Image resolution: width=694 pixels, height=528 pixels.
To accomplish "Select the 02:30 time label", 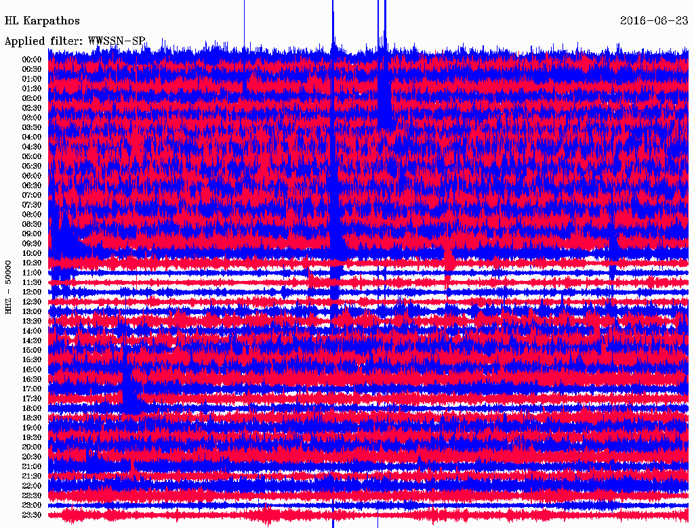I will click(32, 108).
